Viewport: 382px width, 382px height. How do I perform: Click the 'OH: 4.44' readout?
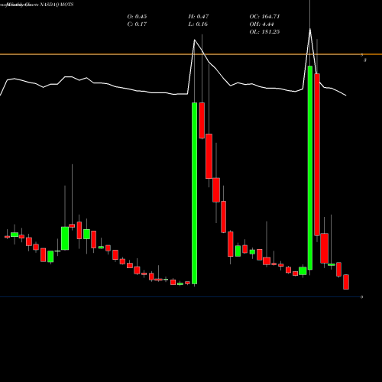(262, 24)
